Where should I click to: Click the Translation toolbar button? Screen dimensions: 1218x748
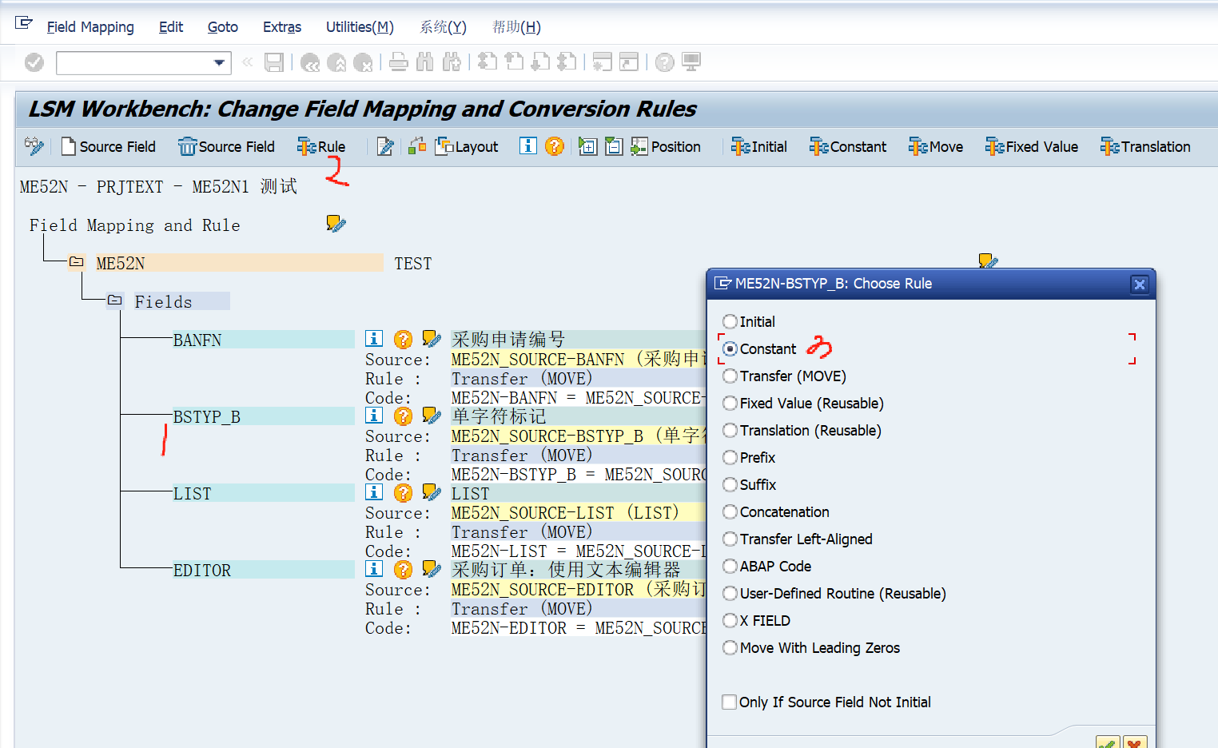pyautogui.click(x=1145, y=146)
